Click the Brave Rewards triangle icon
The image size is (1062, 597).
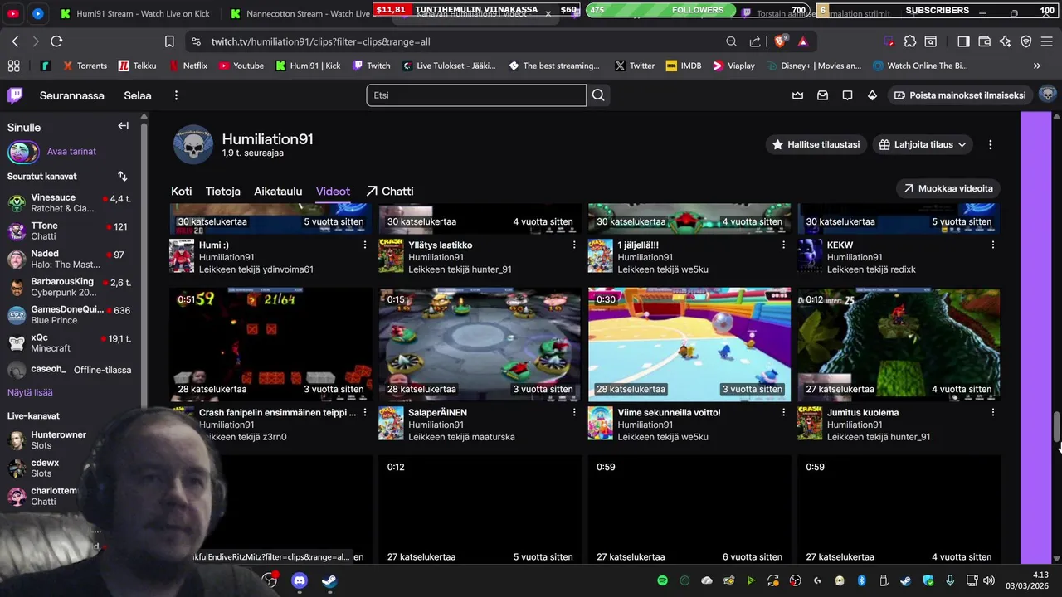click(x=803, y=41)
